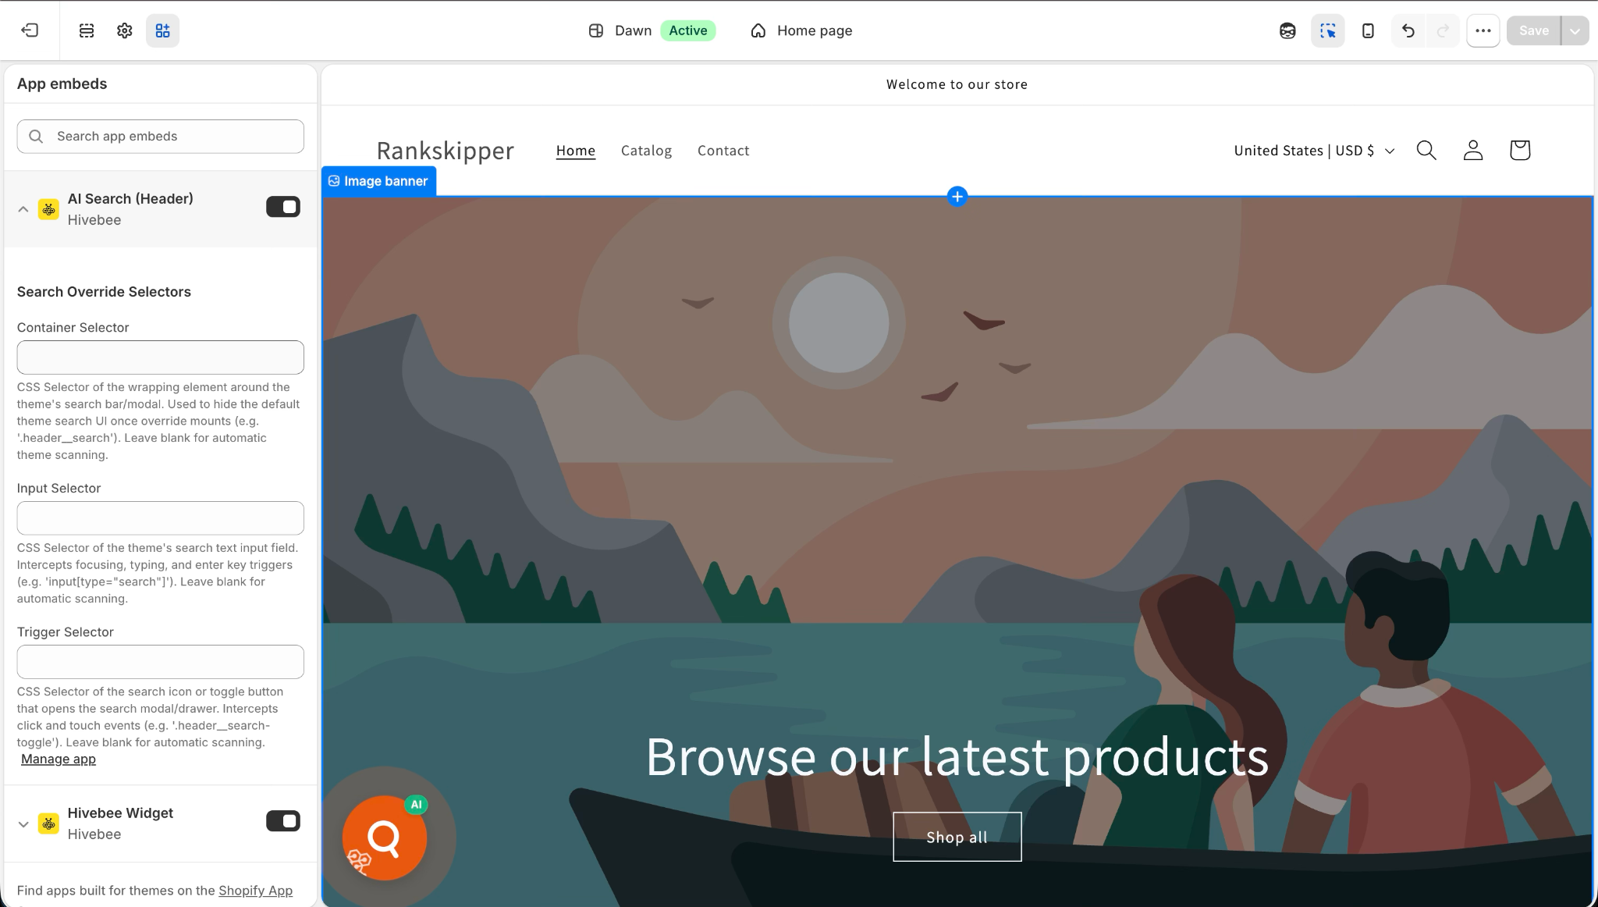Expand the Hivebee Widget settings
The height and width of the screenshot is (907, 1598).
pyautogui.click(x=23, y=823)
